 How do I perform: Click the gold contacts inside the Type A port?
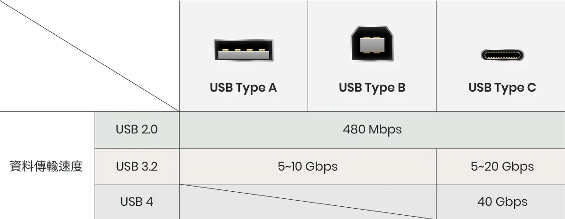tap(244, 49)
